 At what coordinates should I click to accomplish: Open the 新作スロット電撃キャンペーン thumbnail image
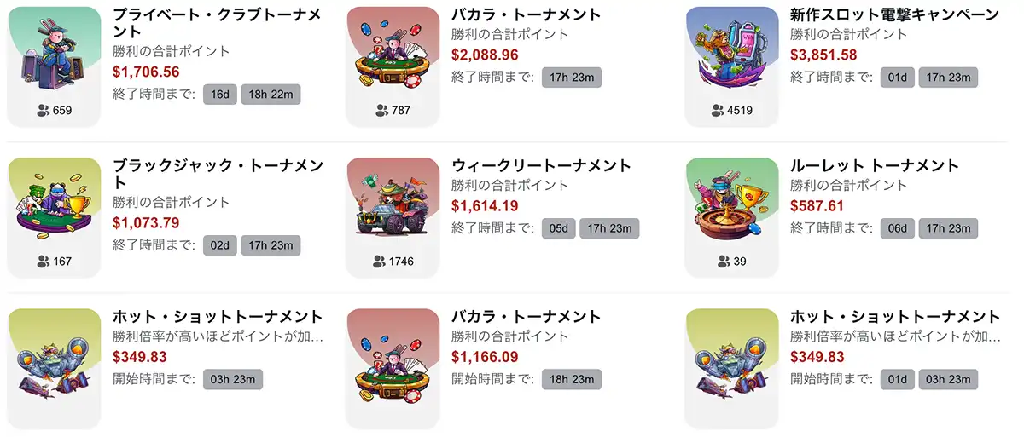tap(732, 54)
